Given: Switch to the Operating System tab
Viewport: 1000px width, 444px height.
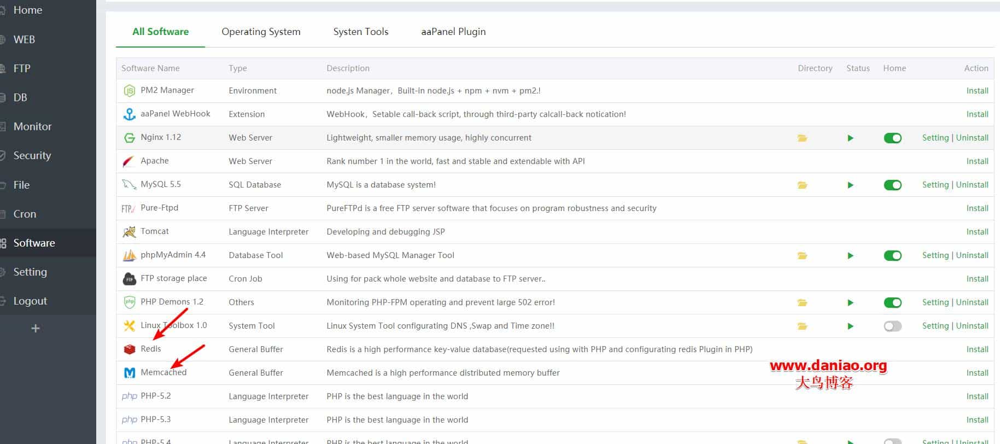Looking at the screenshot, I should pyautogui.click(x=261, y=32).
